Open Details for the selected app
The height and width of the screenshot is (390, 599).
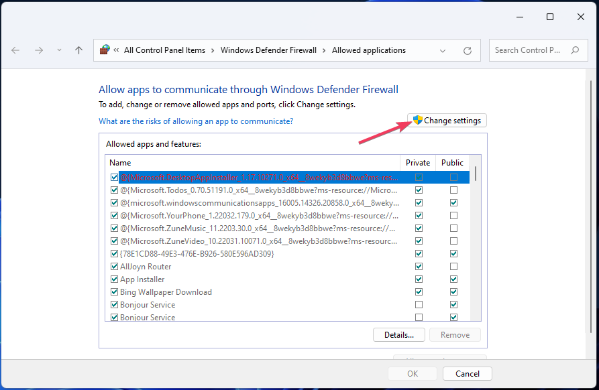399,335
